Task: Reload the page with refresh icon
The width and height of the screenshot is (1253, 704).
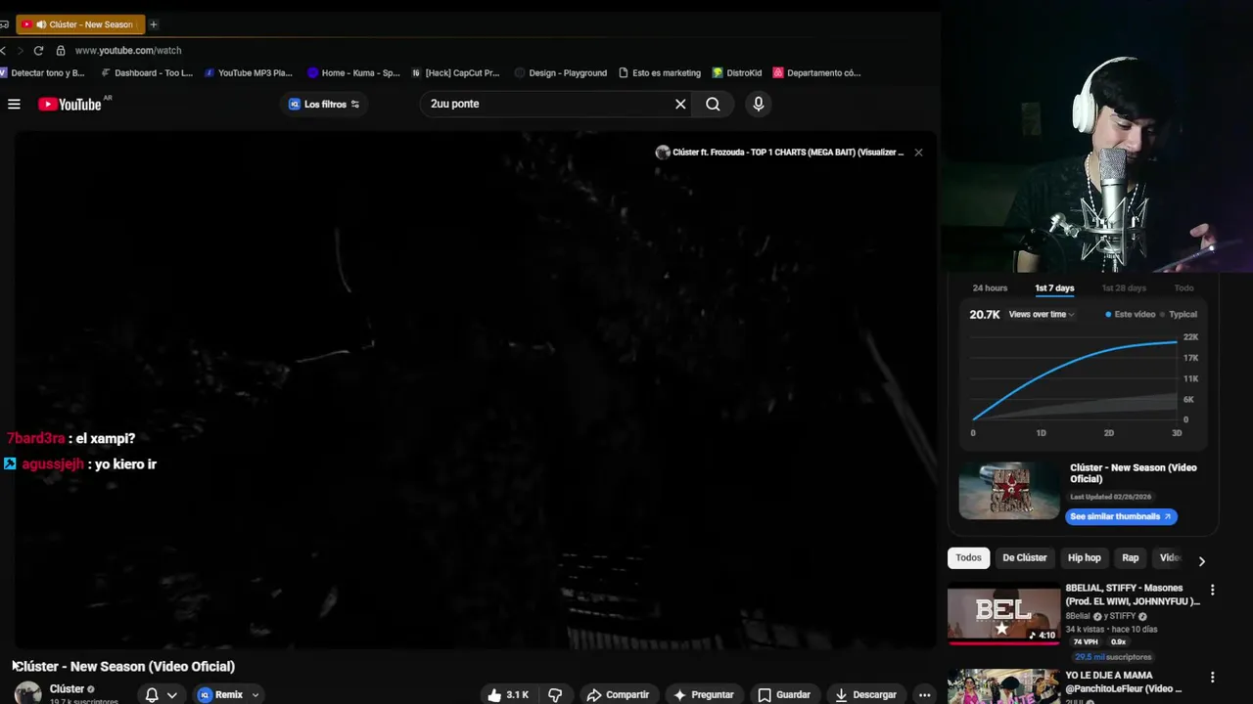Action: point(38,50)
